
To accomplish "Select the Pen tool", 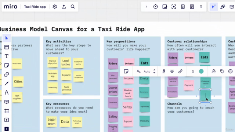I will coord(7,93).
